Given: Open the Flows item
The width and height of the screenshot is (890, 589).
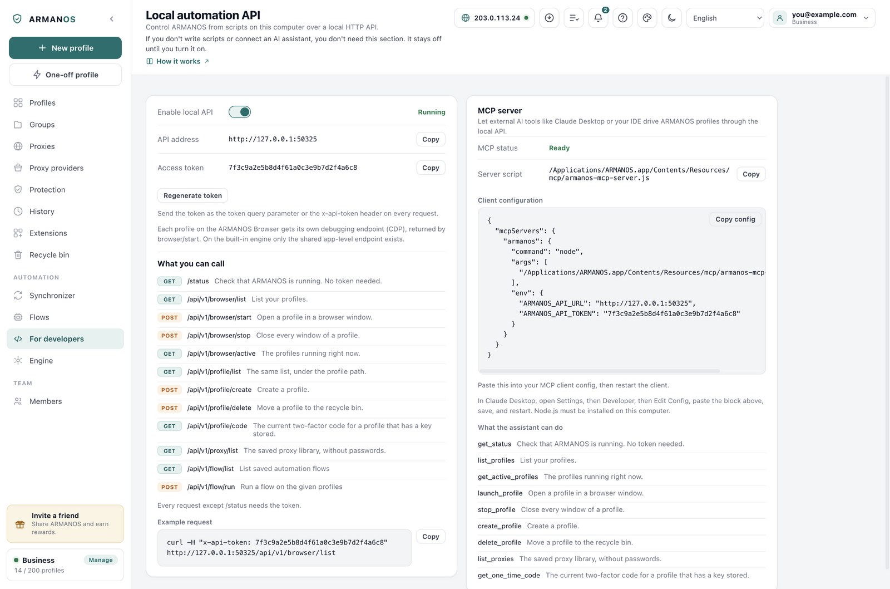Looking at the screenshot, I should 65,317.
